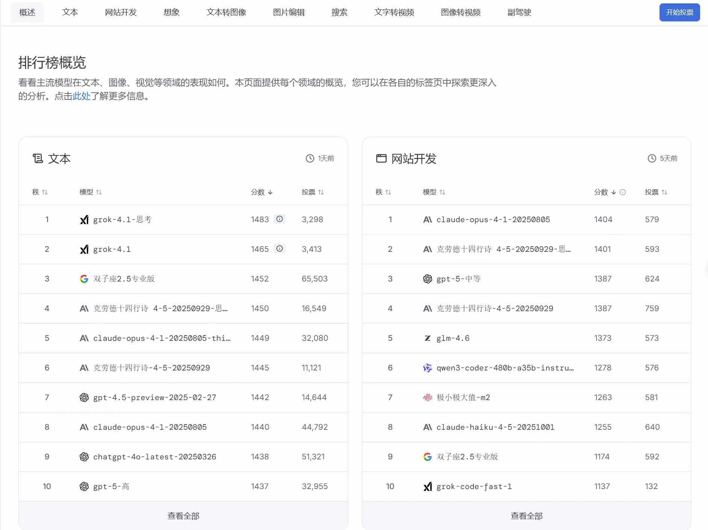The image size is (708, 530).
Task: Click info icon next to score 1483
Action: click(279, 219)
